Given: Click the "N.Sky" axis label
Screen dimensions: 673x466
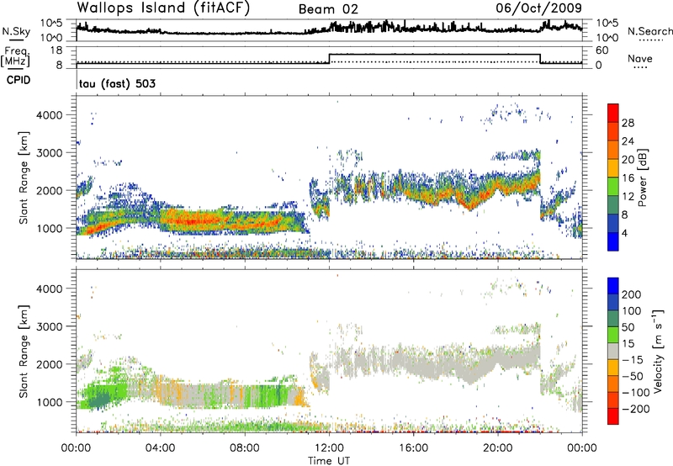Looking at the screenshot, I should pyautogui.click(x=16, y=31).
